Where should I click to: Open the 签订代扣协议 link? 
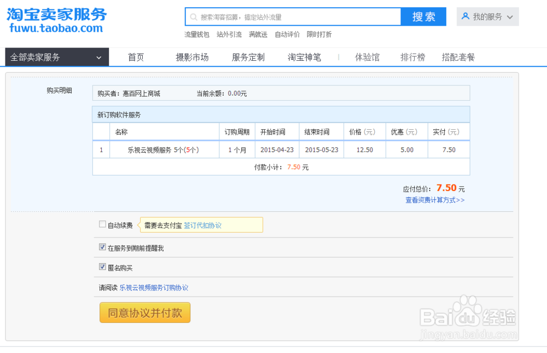pyautogui.click(x=203, y=225)
